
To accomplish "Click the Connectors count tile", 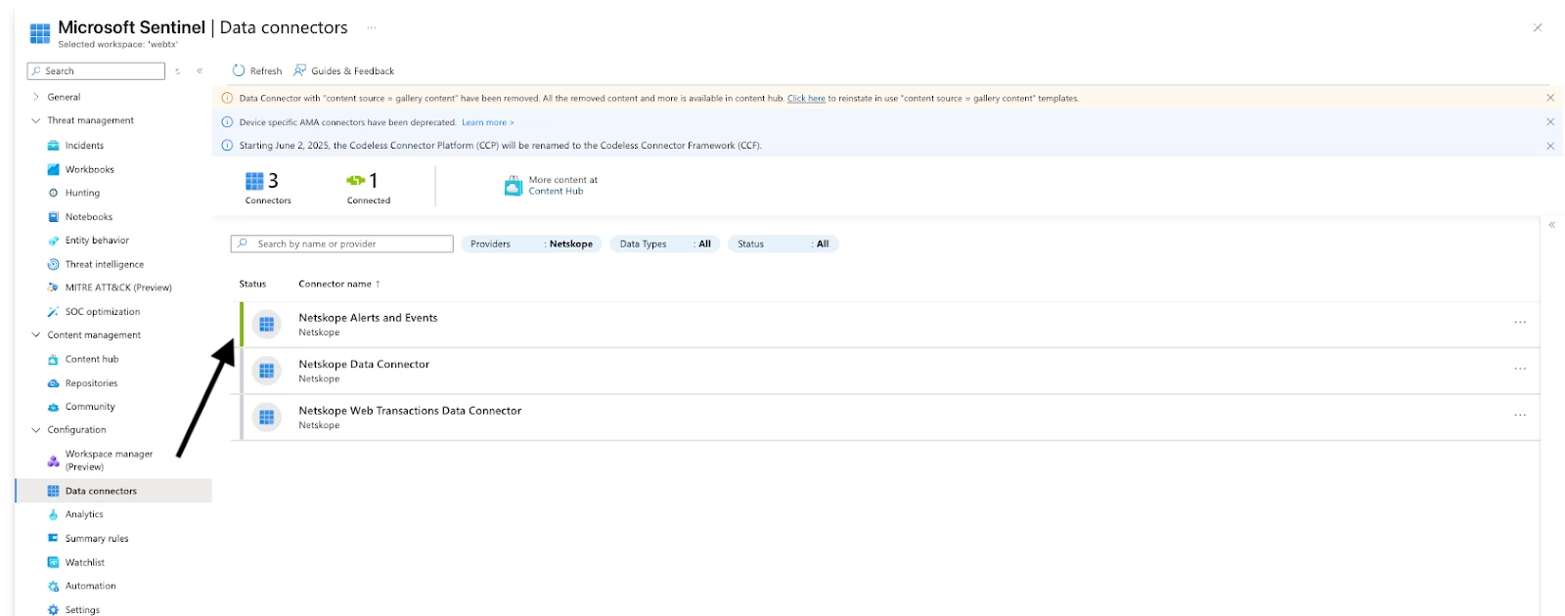I will point(268,188).
